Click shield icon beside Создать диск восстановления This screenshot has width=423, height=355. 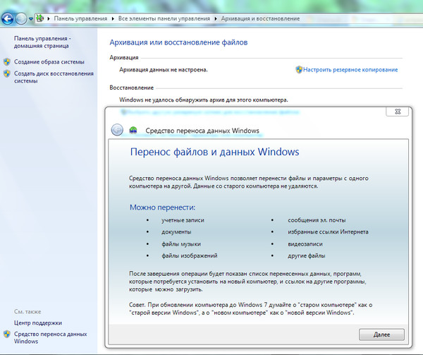point(7,73)
